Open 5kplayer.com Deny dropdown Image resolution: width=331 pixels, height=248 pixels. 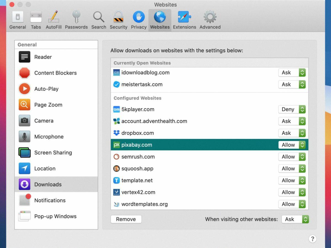coord(292,109)
